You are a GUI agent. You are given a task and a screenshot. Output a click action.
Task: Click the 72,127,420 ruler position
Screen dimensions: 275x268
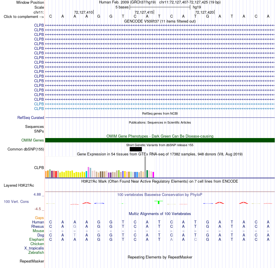pos(204,12)
